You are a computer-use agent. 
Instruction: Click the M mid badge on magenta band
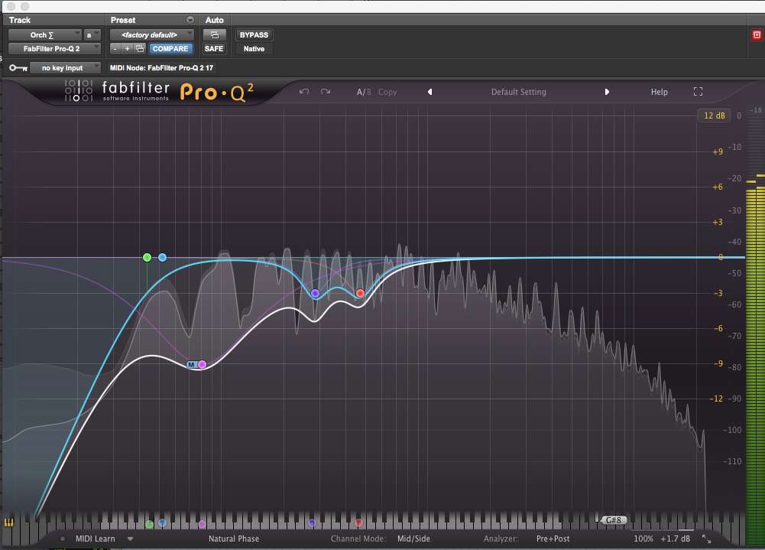[192, 364]
